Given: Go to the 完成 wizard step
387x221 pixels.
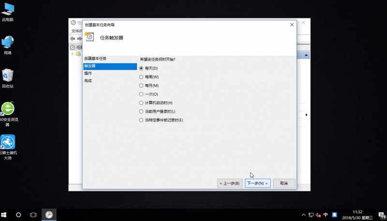Looking at the screenshot, I should (x=88, y=81).
